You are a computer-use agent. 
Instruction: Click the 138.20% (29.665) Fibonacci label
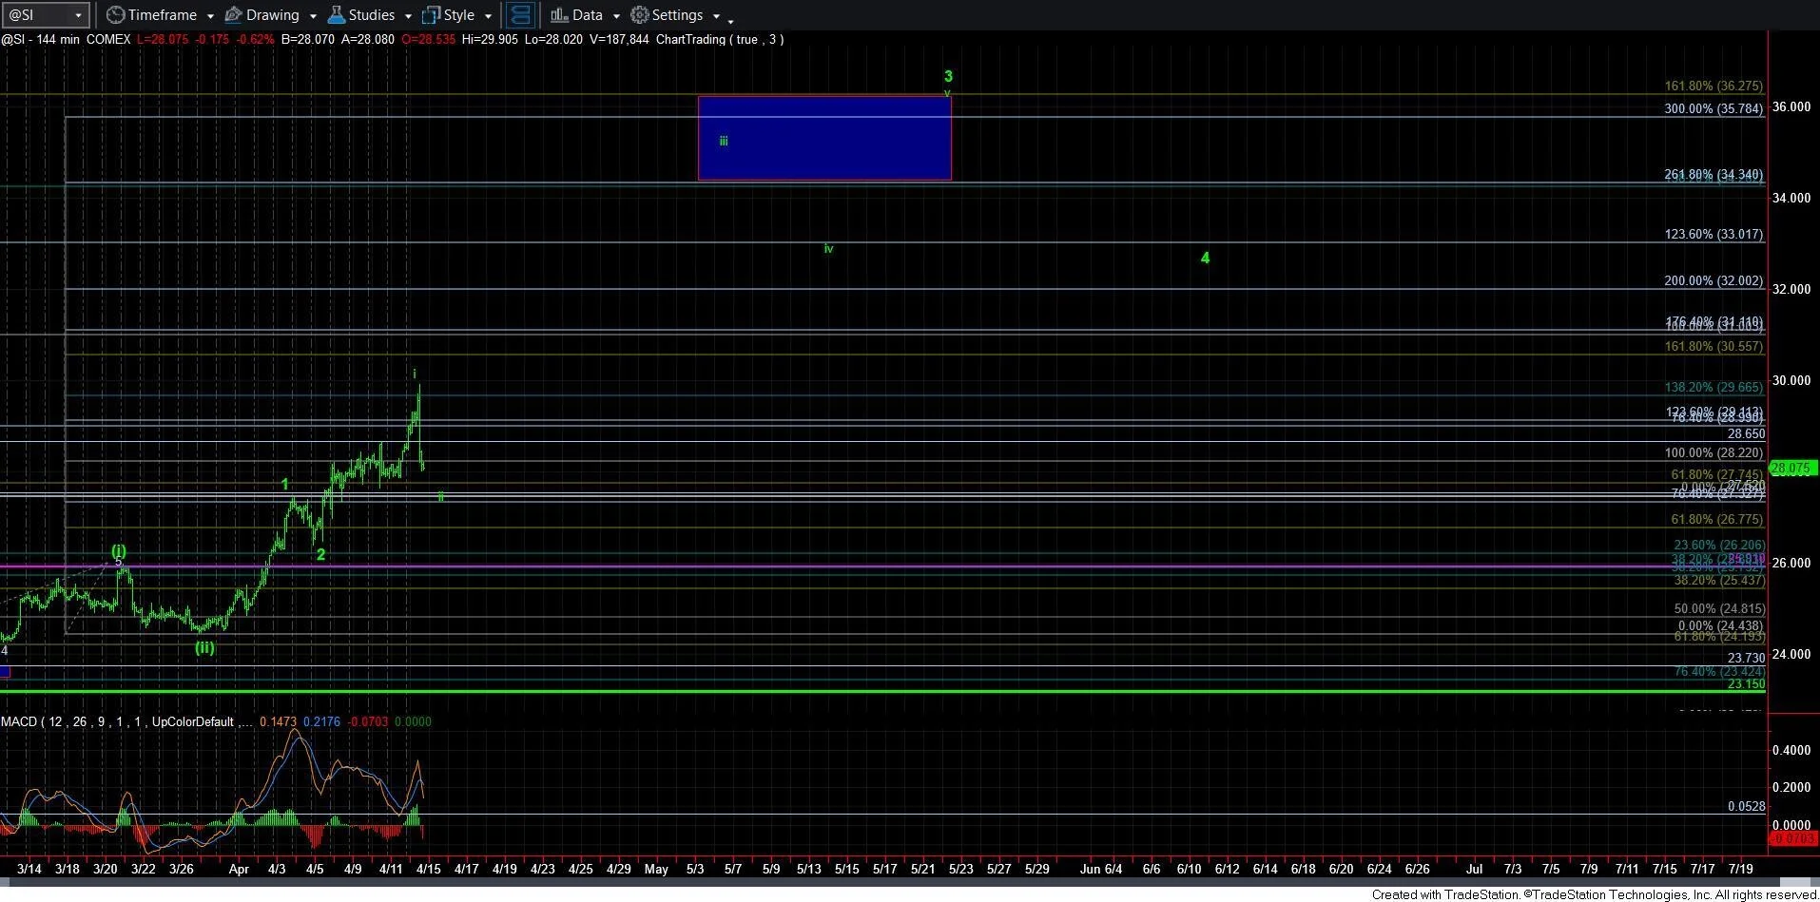pos(1714,388)
